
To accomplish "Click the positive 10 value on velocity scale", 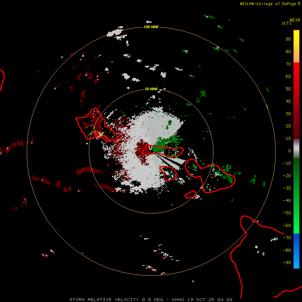I will (288, 139).
